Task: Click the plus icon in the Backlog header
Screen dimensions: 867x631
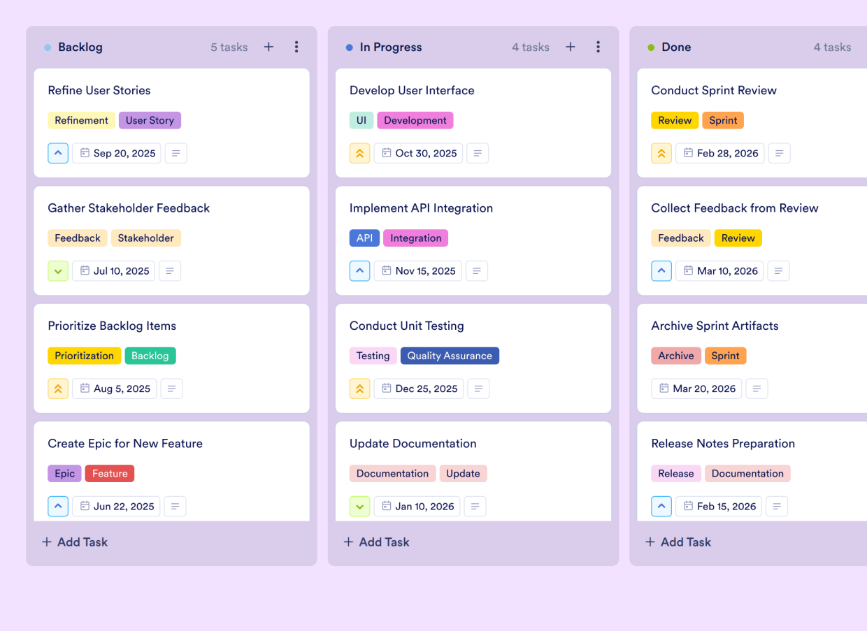Action: 268,47
